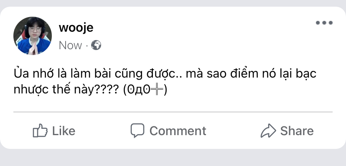Click the thumbs-up Like icon
Image resolution: width=346 pixels, height=166 pixels.
coord(40,131)
